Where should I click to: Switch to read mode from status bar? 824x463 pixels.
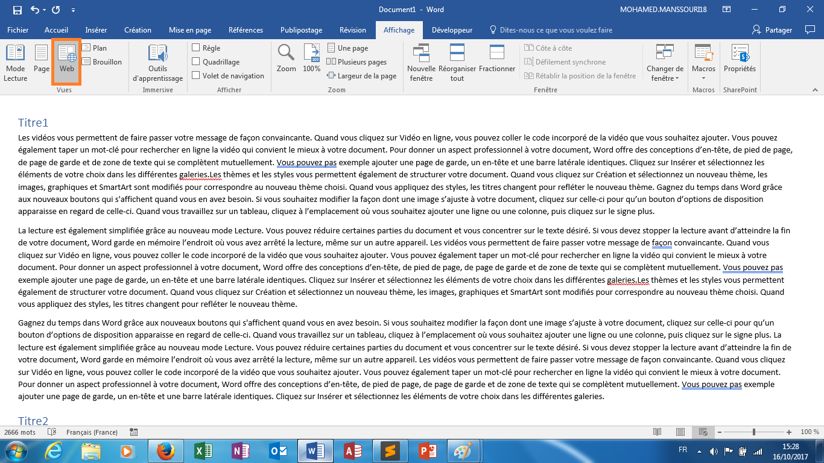pyautogui.click(x=658, y=432)
